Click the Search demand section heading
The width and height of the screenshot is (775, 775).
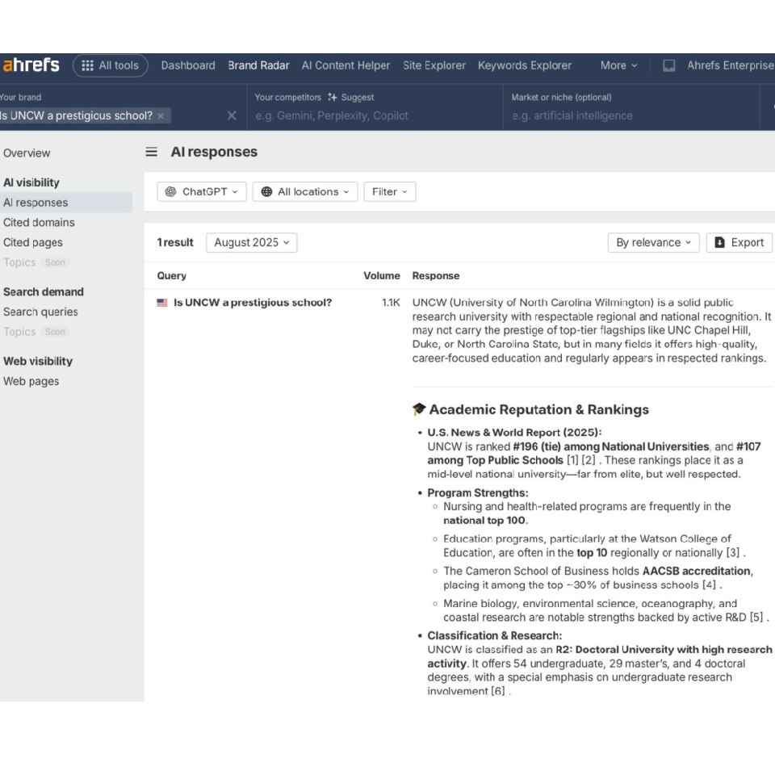tap(44, 291)
